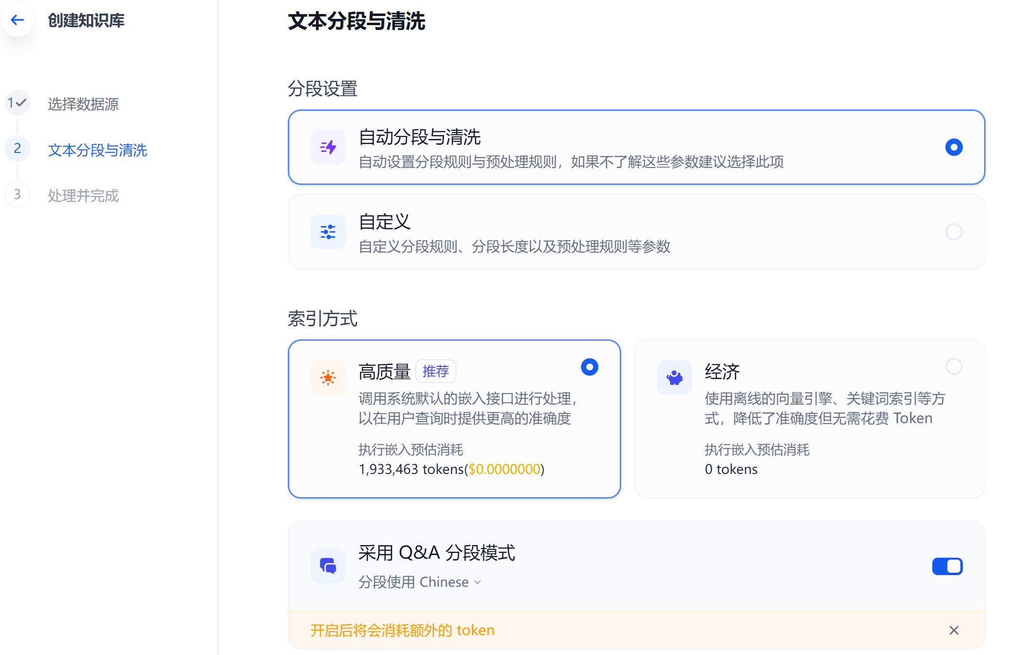This screenshot has width=1035, height=655.
Task: Click the economy piggy bank icon
Action: pos(674,378)
